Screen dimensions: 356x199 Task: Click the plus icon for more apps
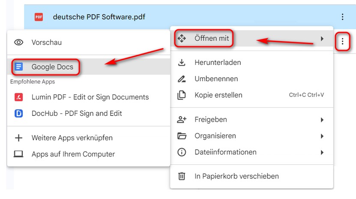(18, 138)
